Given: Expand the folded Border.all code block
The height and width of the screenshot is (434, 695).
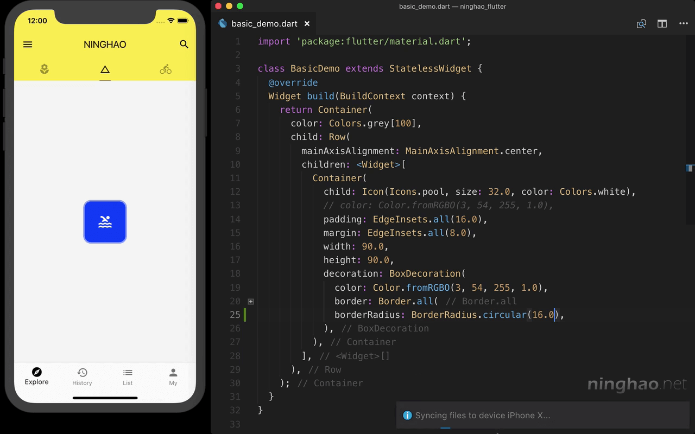Looking at the screenshot, I should [251, 301].
